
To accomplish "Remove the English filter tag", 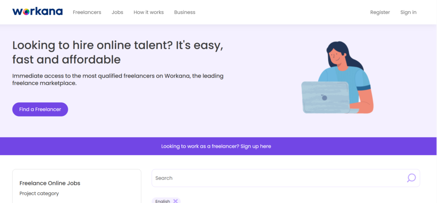I will [x=175, y=201].
